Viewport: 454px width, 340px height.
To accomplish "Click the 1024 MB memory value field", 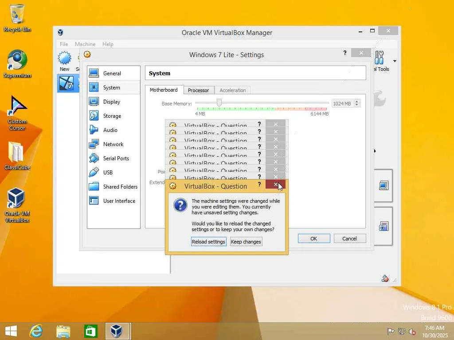I will (x=343, y=104).
